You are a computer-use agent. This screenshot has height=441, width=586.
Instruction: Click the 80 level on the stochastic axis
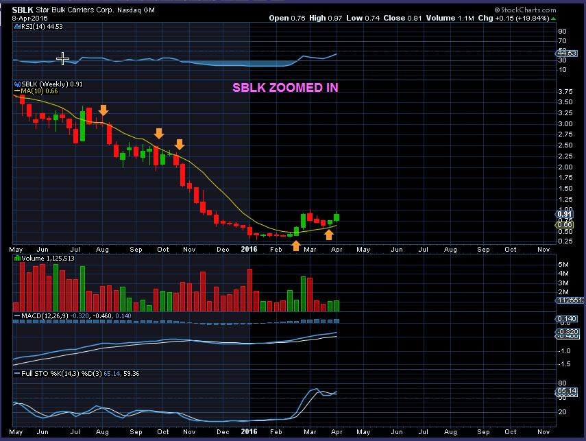(x=562, y=383)
